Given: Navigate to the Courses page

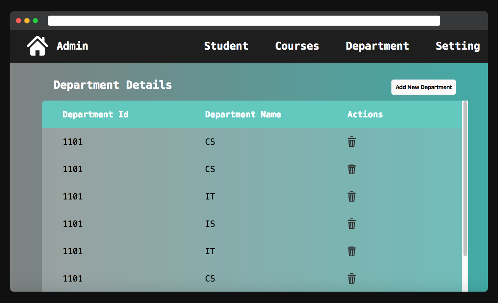Looking at the screenshot, I should click(297, 46).
